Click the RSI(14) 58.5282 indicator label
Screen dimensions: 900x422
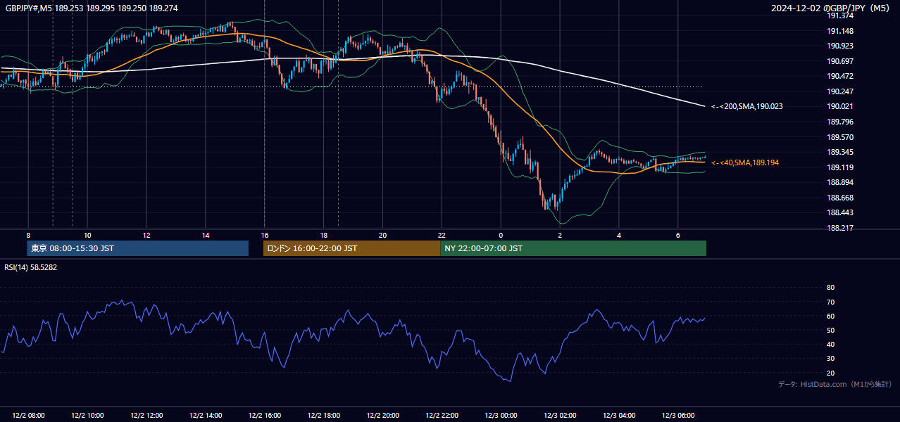[31, 267]
